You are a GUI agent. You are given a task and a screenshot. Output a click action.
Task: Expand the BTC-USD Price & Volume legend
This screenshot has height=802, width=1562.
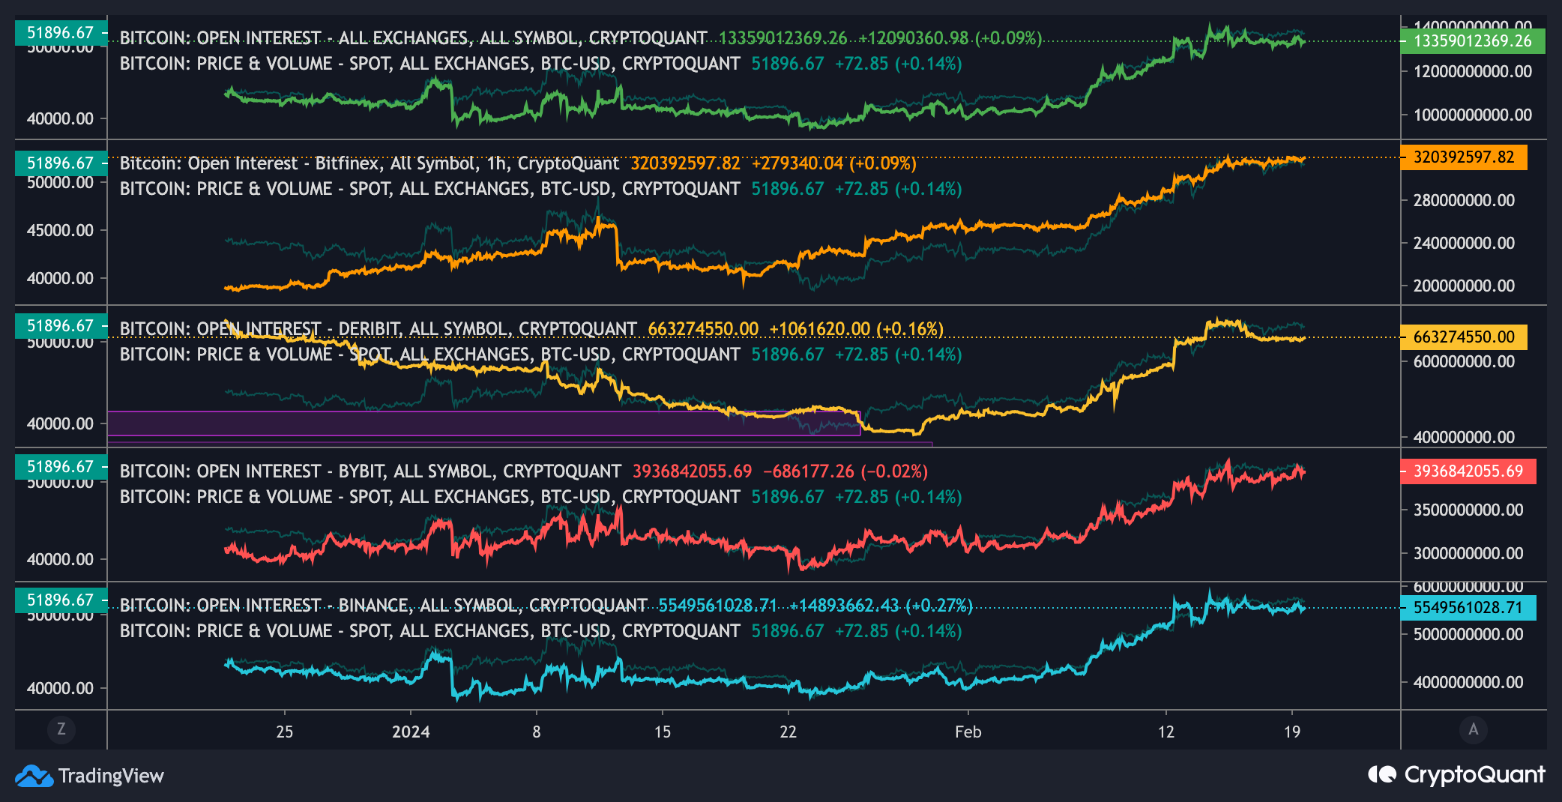point(426,64)
